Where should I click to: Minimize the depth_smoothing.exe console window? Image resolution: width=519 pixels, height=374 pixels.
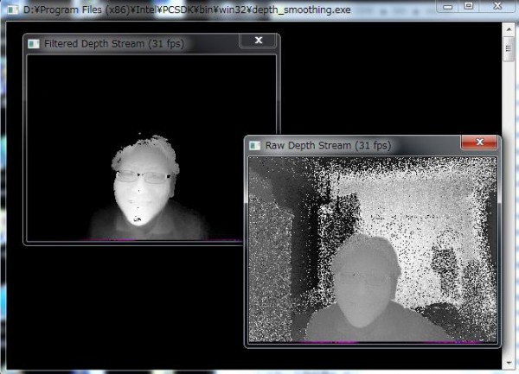coord(449,6)
